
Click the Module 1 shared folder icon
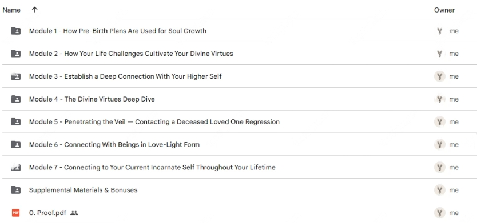15,31
